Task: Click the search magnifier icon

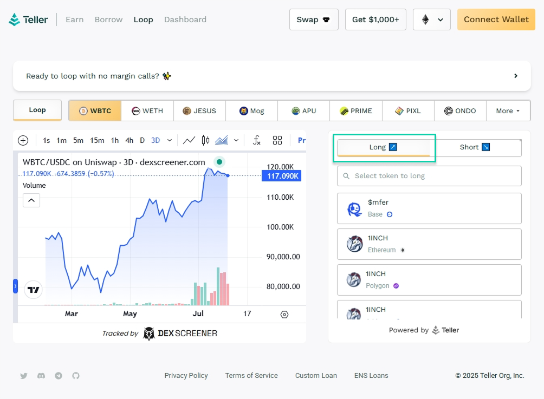Action: (346, 176)
